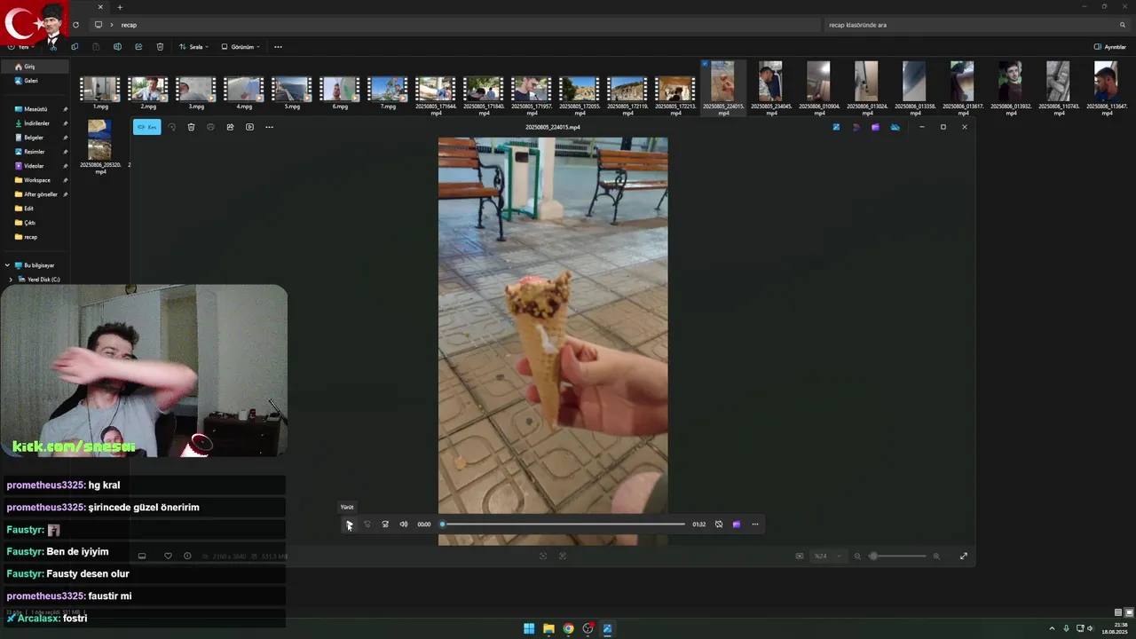Click the Explorer rename icon

(x=117, y=47)
